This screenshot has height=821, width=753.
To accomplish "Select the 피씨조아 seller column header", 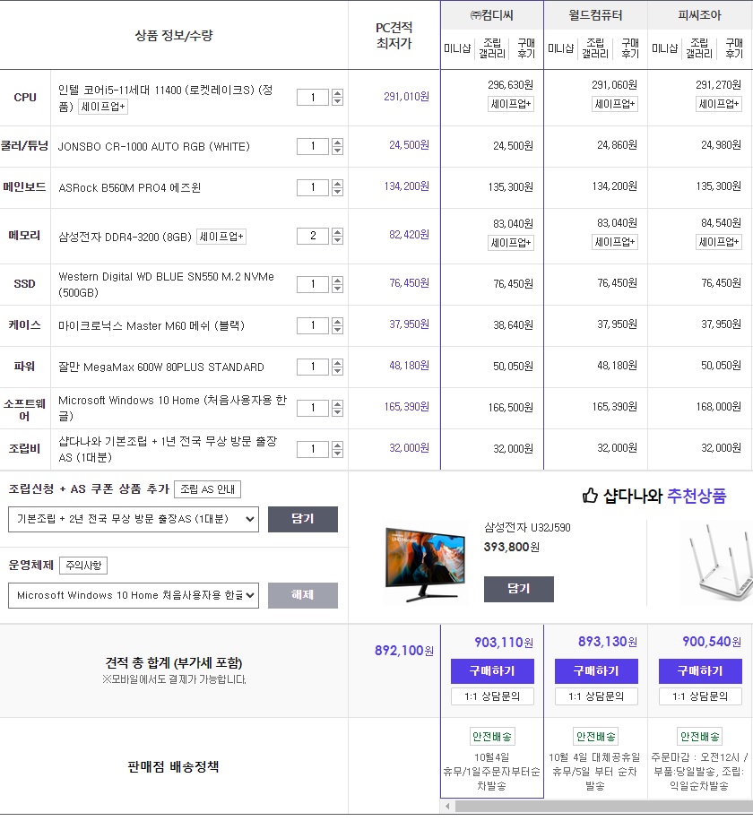I will point(700,15).
